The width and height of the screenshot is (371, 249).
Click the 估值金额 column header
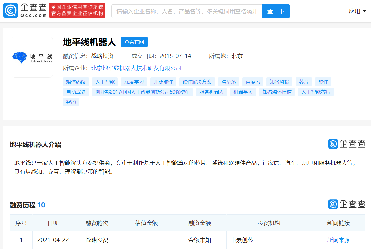[147, 223]
